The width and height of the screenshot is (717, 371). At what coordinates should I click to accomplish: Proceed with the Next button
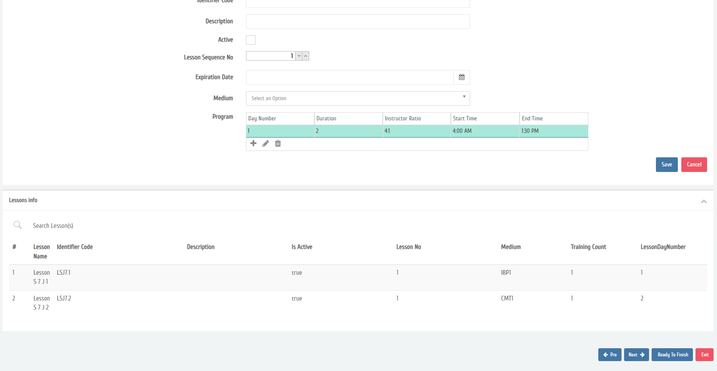click(636, 355)
